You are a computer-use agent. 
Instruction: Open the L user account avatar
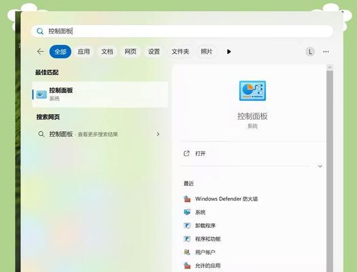[310, 52]
